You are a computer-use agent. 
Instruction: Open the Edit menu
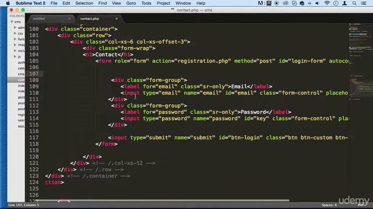point(66,3)
